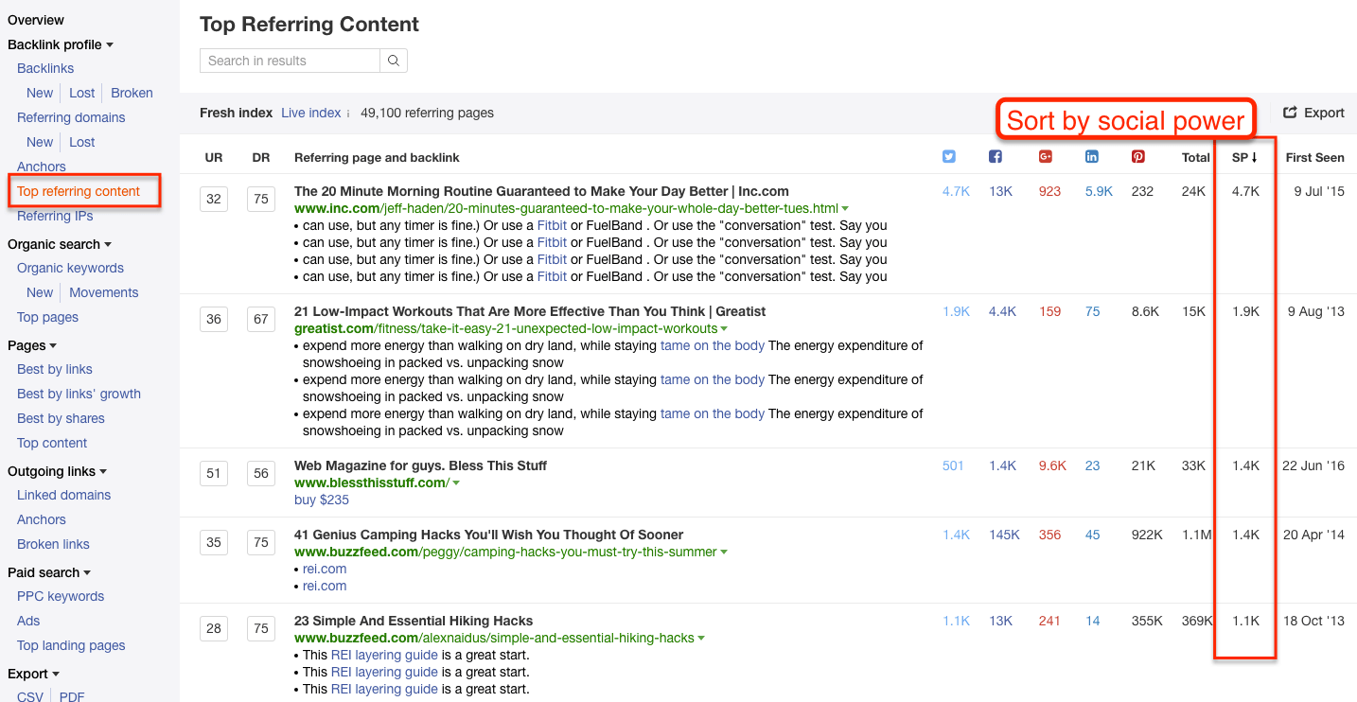
Task: Select the Fresh index option
Action: tap(236, 113)
